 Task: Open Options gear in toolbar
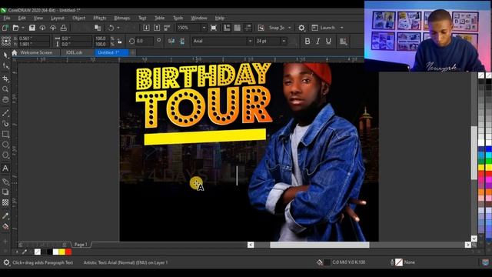(x=301, y=28)
